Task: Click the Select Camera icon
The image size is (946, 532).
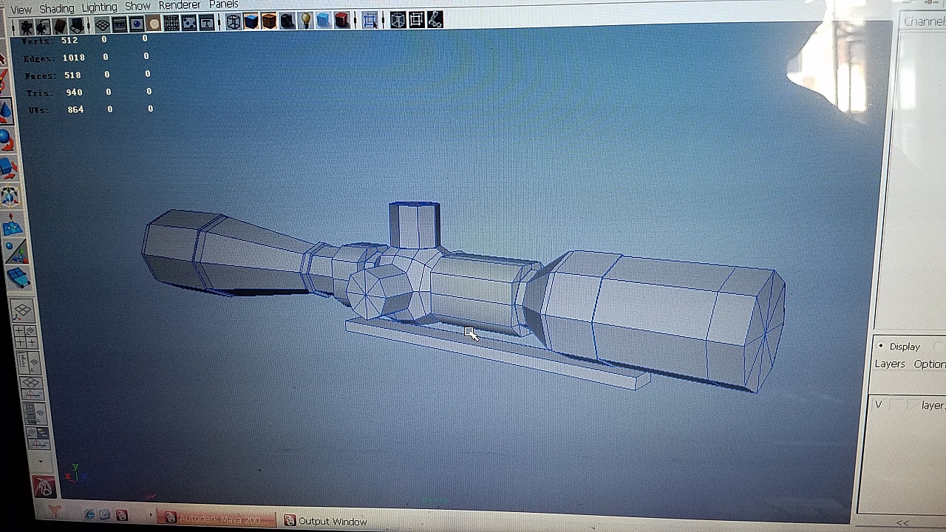Action: pyautogui.click(x=27, y=27)
